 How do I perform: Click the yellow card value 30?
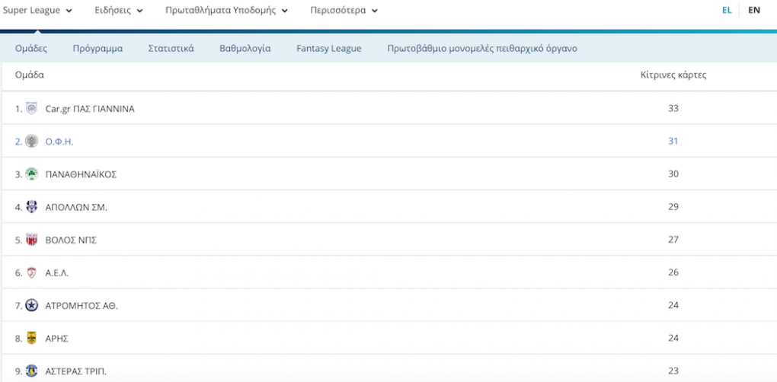click(x=673, y=174)
